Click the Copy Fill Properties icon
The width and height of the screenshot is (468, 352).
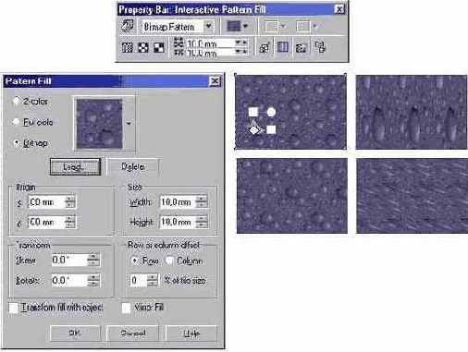tap(320, 47)
